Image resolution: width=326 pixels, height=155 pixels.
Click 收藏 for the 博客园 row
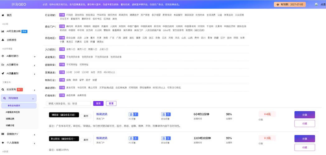coord(305,124)
